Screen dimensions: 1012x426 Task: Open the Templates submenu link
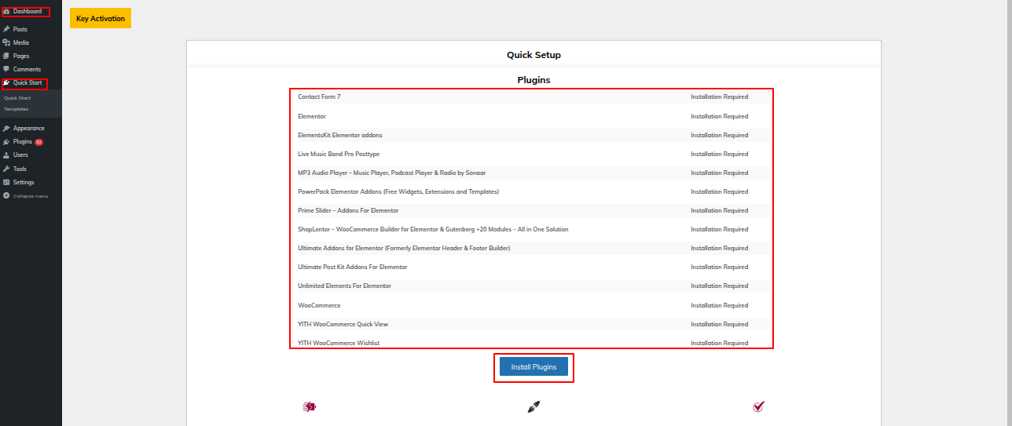16,109
